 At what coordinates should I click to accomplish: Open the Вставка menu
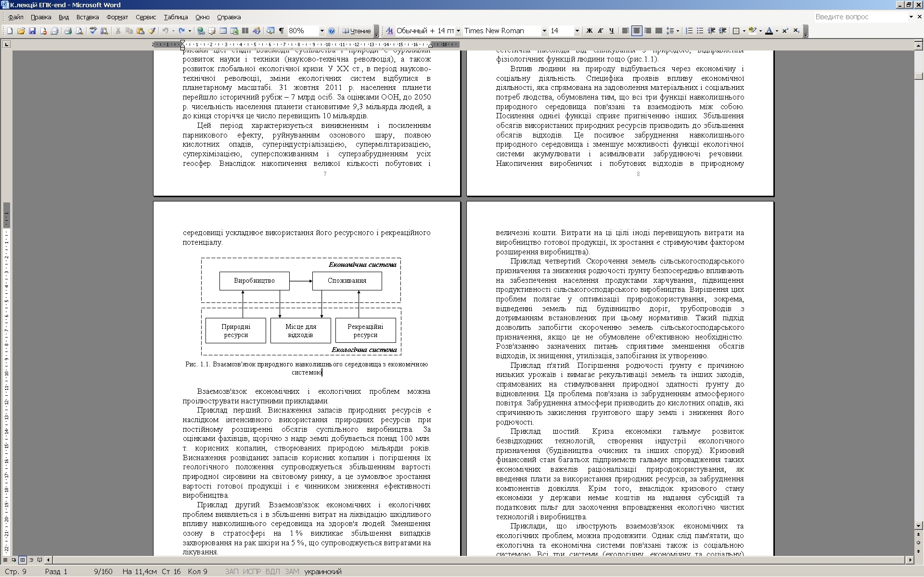click(x=88, y=17)
